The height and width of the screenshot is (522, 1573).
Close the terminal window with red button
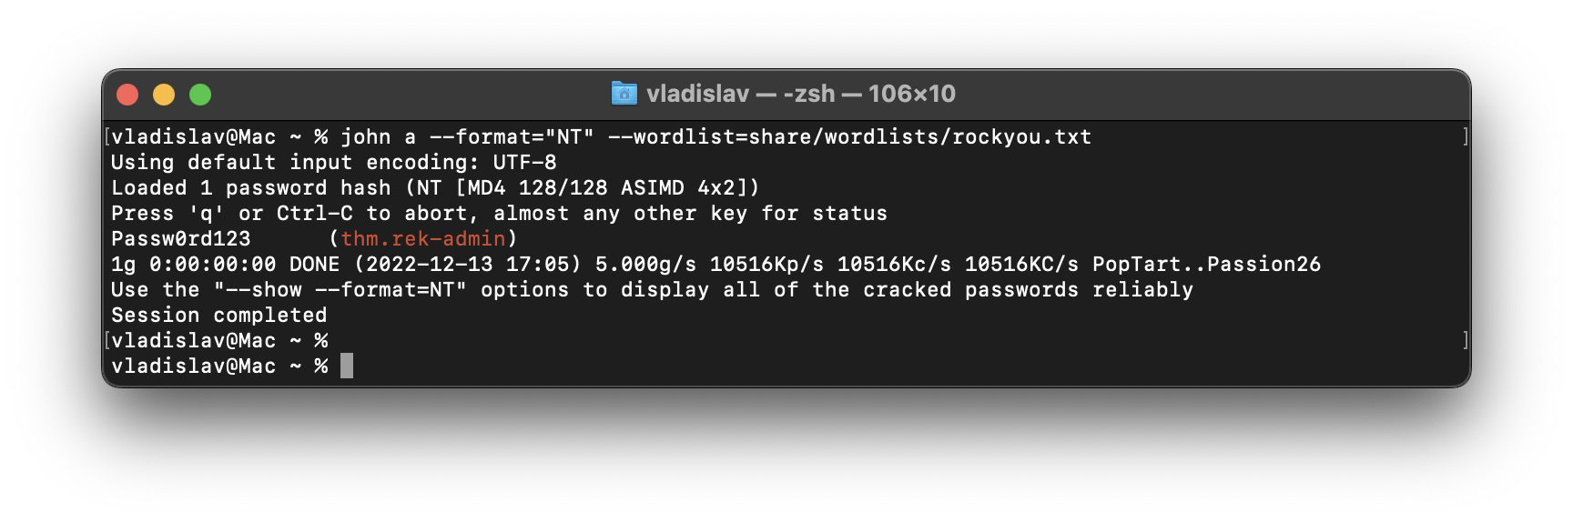tap(127, 95)
